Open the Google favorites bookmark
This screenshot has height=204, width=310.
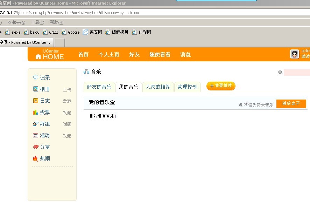(71, 32)
